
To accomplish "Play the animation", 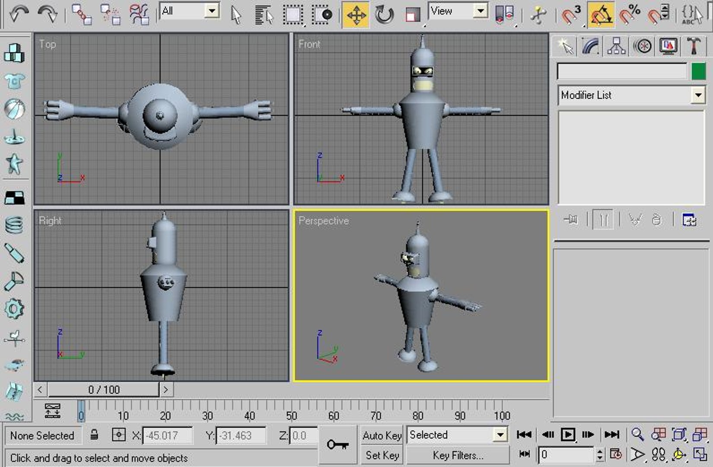I will (567, 435).
